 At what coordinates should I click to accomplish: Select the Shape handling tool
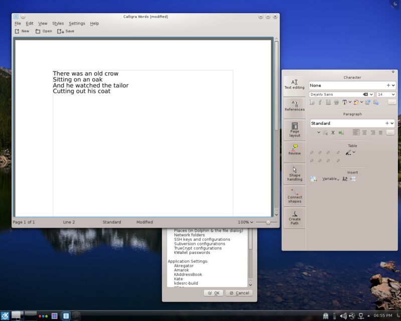click(294, 174)
